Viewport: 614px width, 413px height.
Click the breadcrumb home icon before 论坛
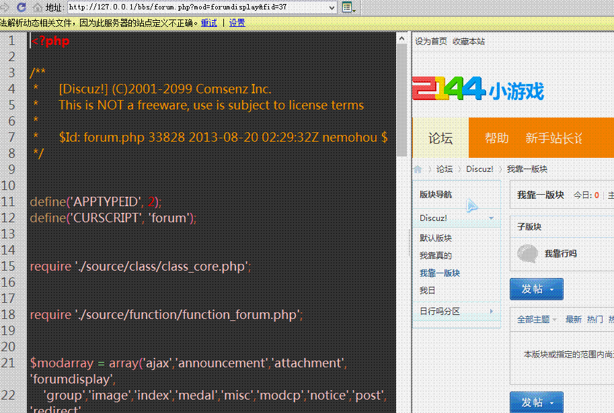418,169
